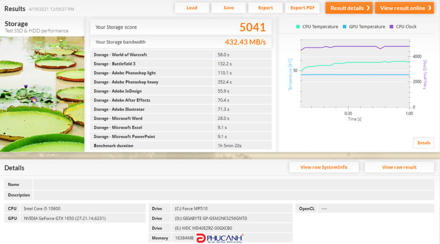Viewport: 440px width, 244px height.
Task: Save the benchmark result
Action: [229, 8]
